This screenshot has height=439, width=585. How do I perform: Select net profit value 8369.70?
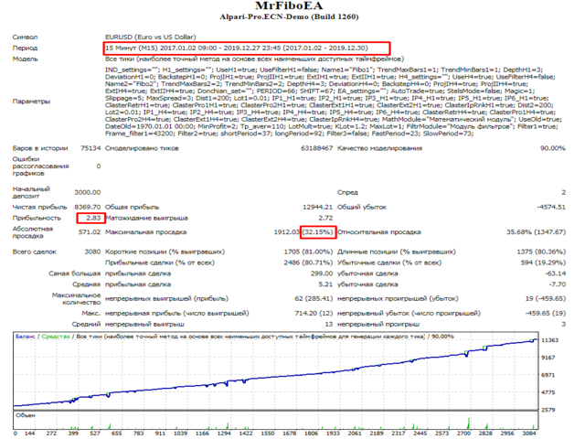tap(88, 207)
